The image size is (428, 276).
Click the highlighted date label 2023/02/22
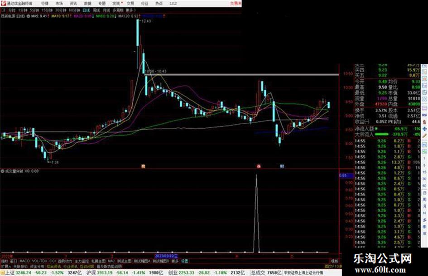166,257
